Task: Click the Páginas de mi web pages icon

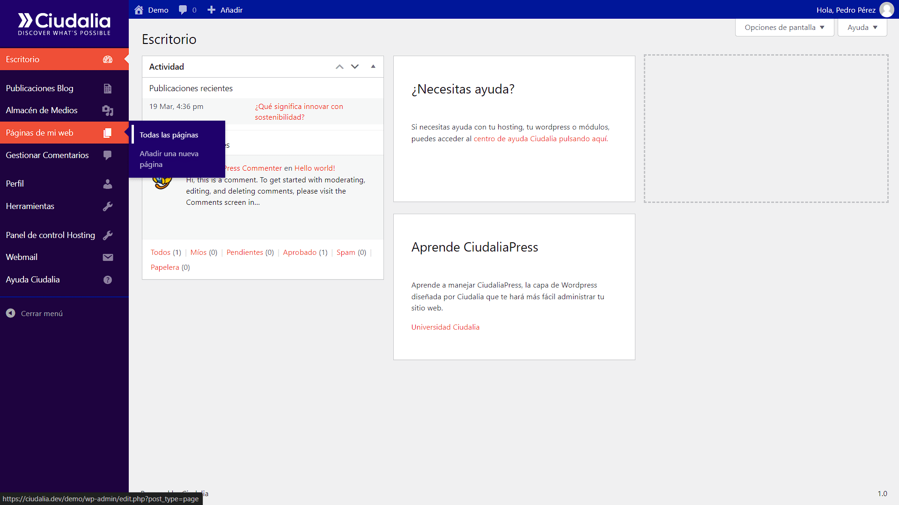Action: pyautogui.click(x=108, y=133)
